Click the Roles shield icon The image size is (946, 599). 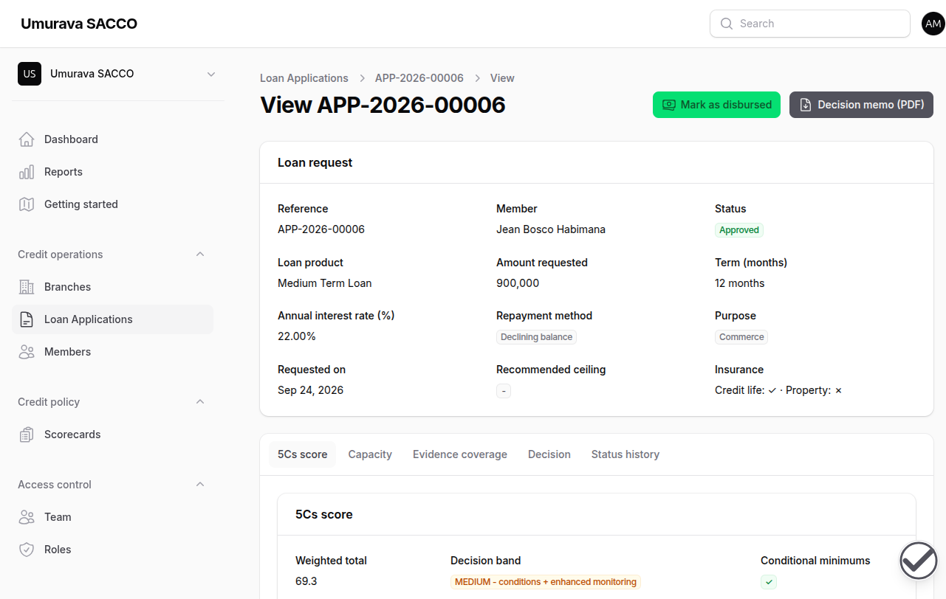click(27, 550)
